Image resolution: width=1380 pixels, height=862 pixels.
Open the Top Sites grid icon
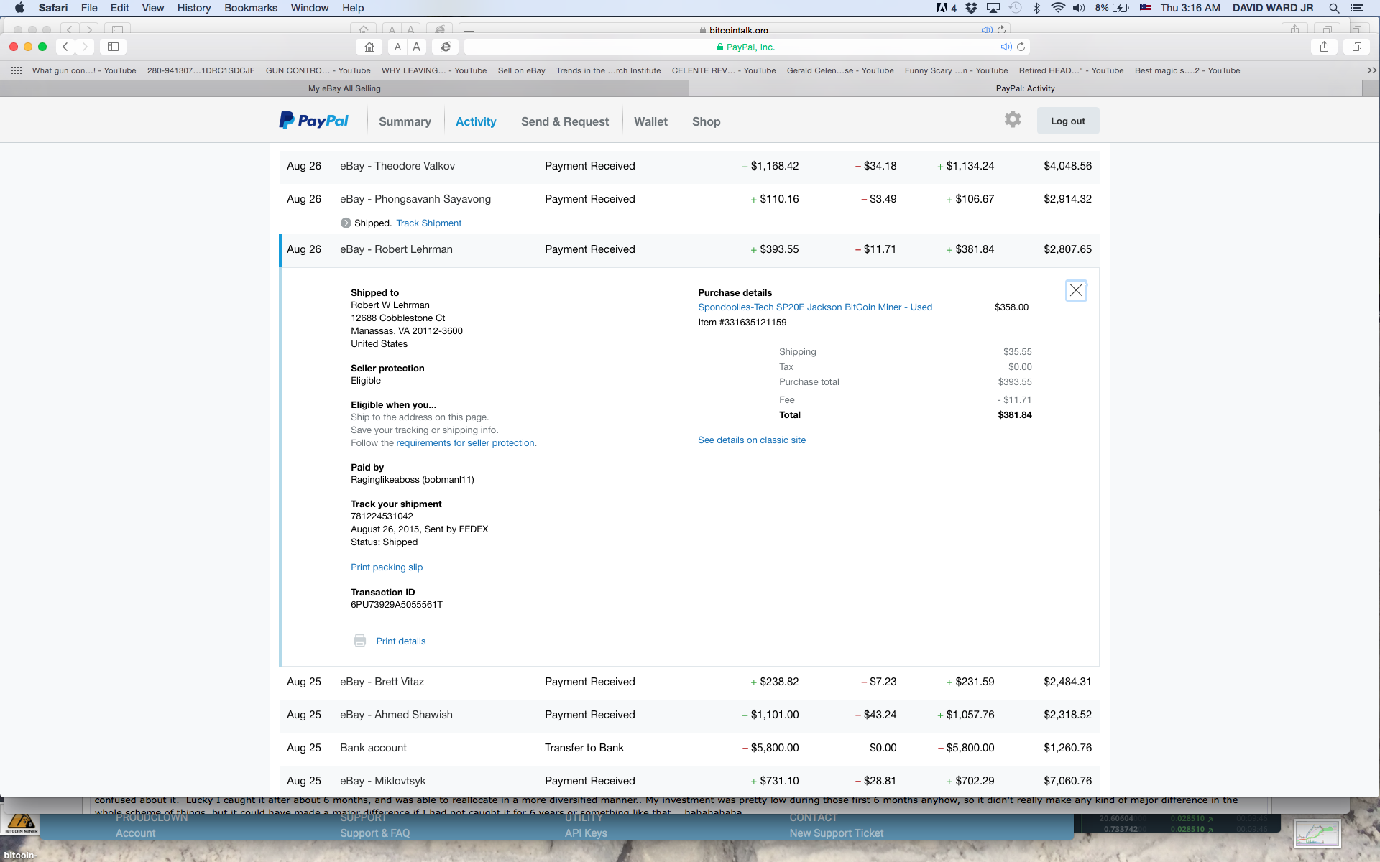17,70
